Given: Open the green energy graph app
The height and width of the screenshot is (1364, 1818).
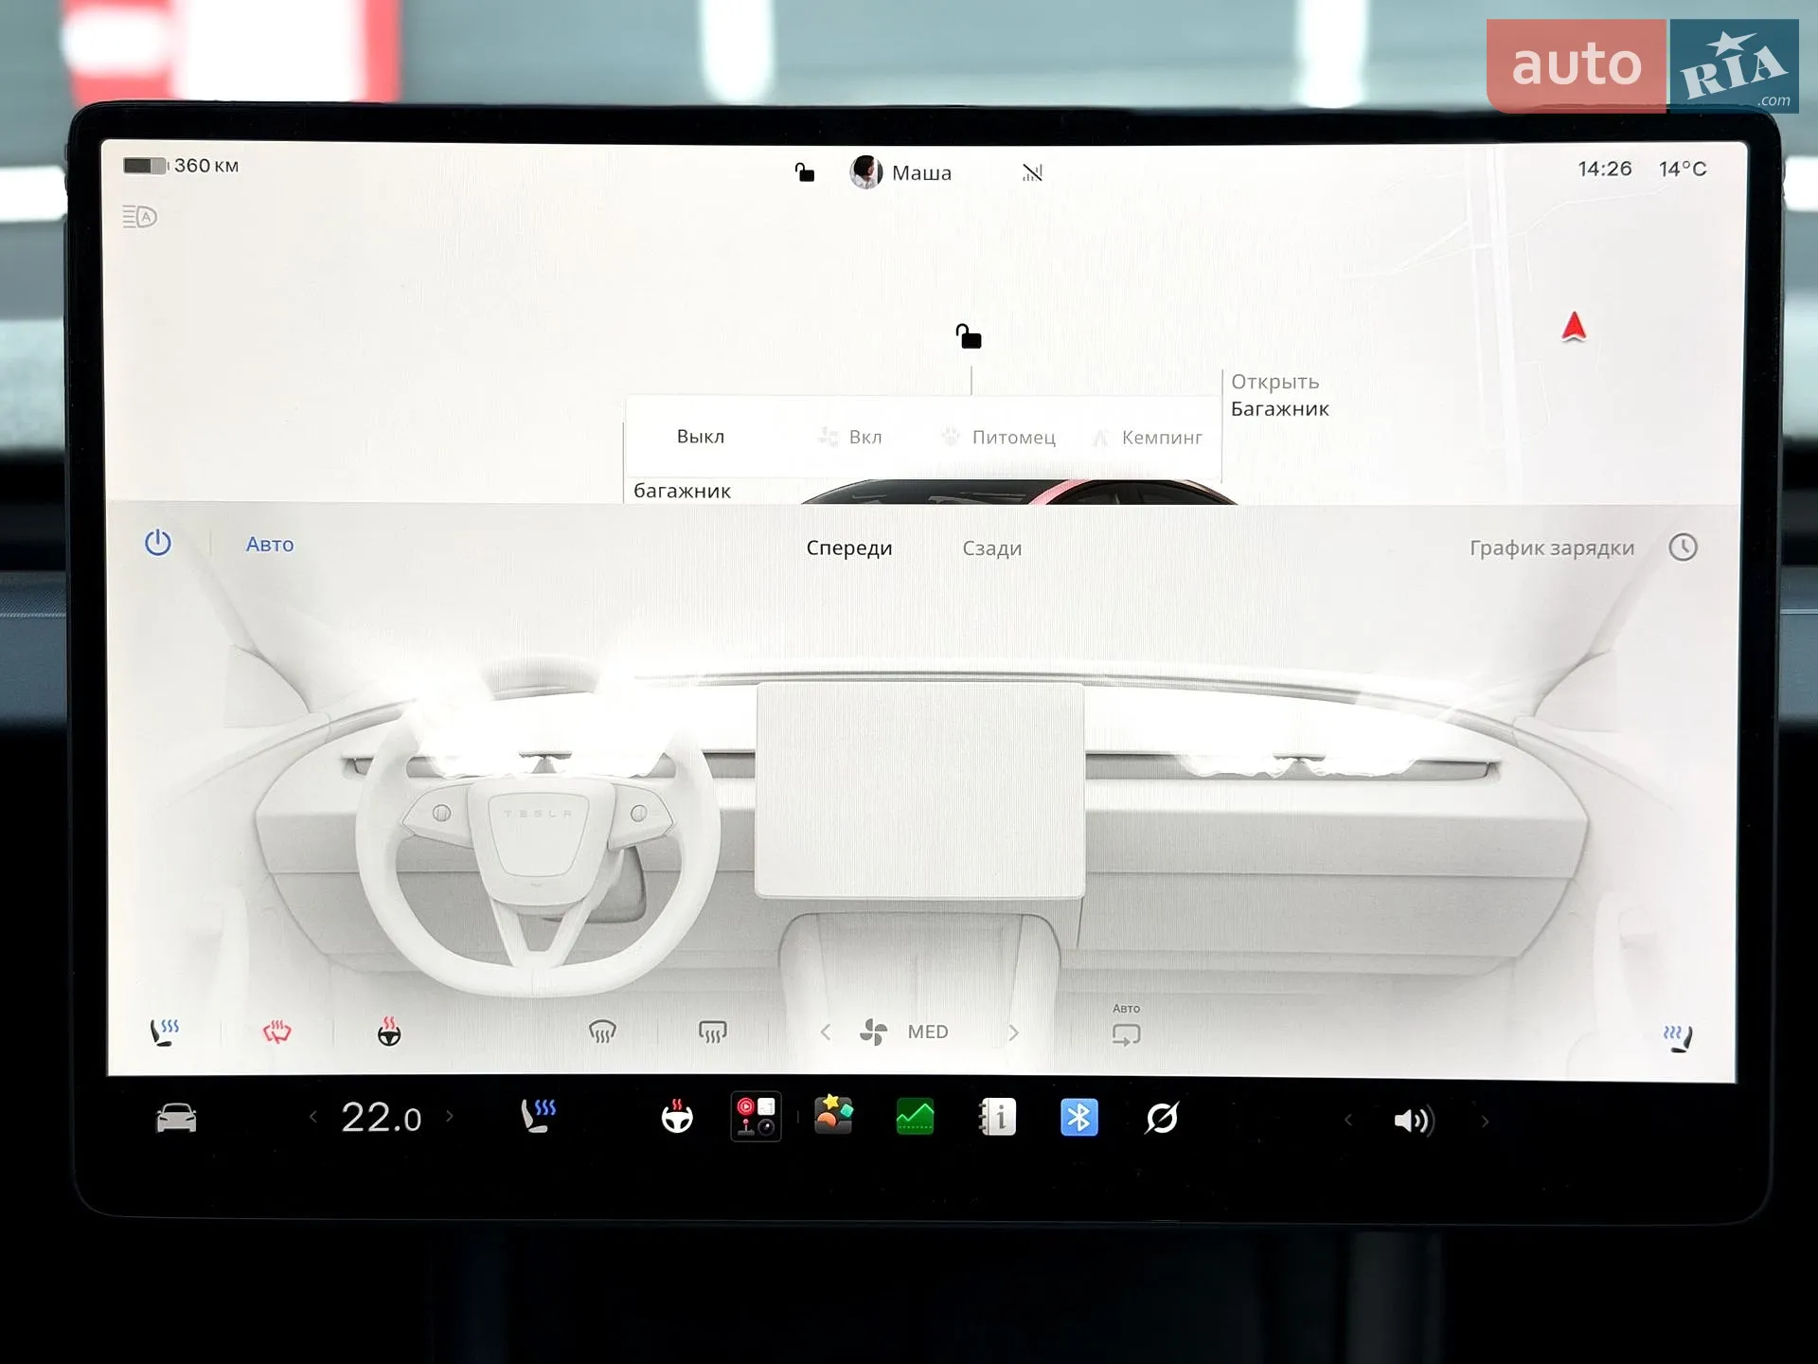Looking at the screenshot, I should 915,1117.
